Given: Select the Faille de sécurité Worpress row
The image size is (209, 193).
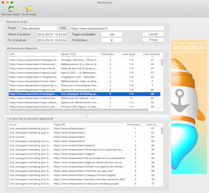Looking at the screenshot, I should coord(85,68).
